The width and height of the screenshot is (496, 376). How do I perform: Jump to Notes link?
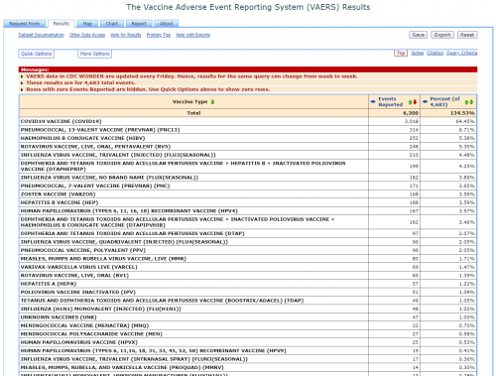coord(418,53)
